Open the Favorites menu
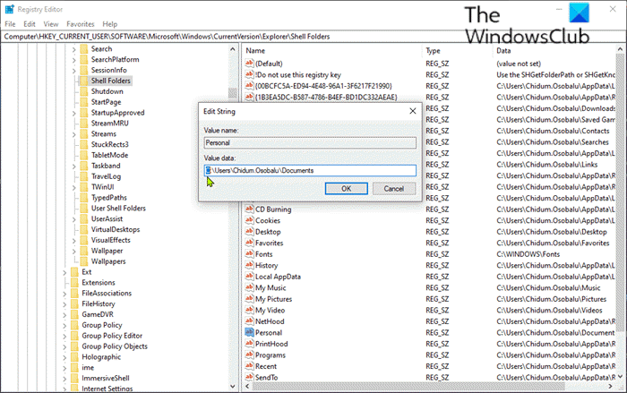This screenshot has width=627, height=393. pos(81,24)
